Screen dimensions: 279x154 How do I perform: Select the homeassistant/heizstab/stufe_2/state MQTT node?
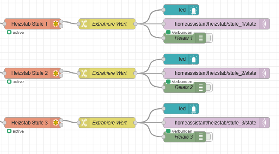216,73
